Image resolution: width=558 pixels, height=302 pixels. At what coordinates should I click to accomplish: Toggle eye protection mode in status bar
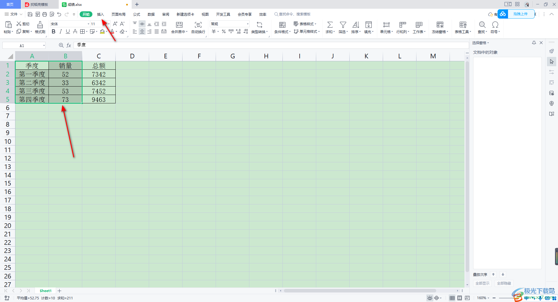click(430, 298)
